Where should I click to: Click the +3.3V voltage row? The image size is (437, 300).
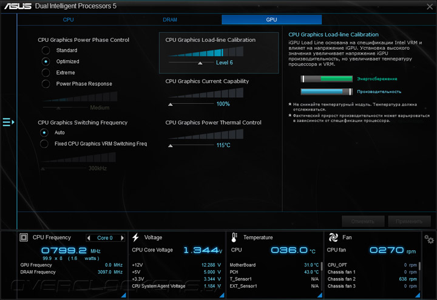click(x=176, y=279)
